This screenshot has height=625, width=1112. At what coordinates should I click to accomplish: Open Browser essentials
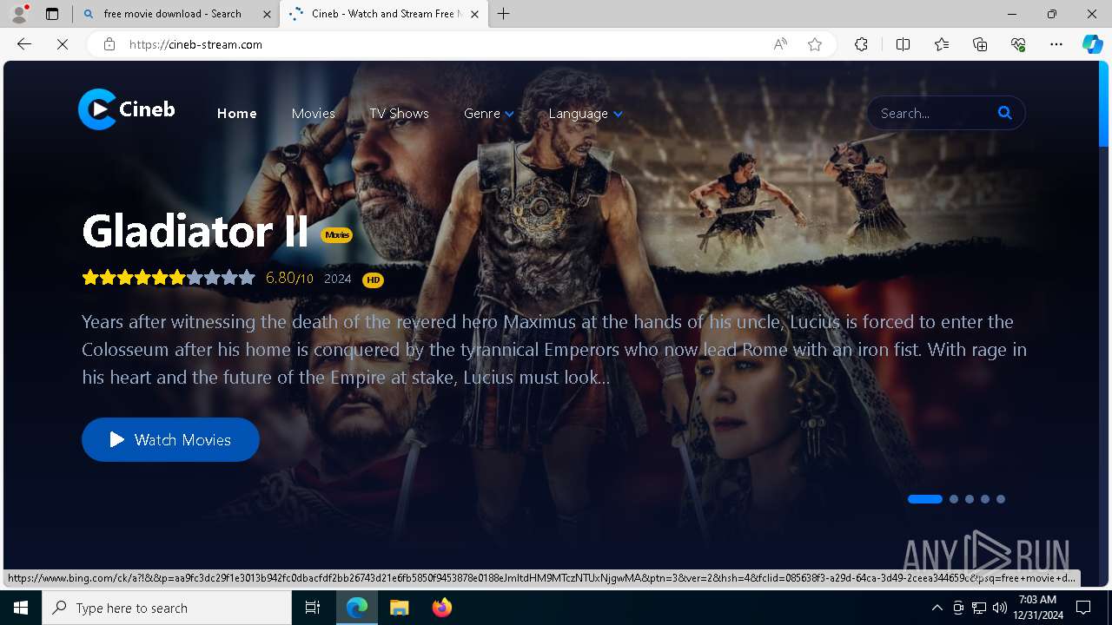pyautogui.click(x=1018, y=44)
